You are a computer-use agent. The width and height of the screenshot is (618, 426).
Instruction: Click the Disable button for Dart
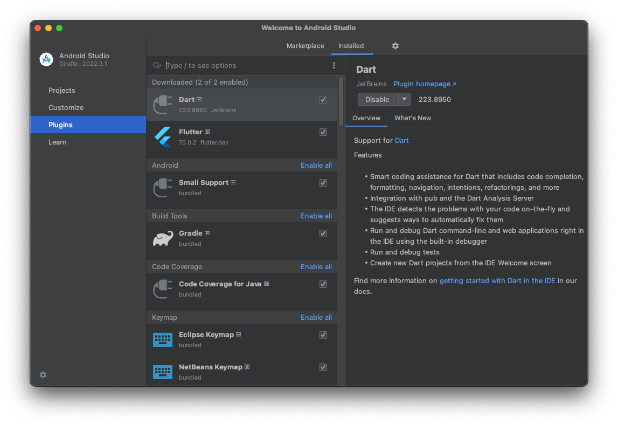point(378,99)
